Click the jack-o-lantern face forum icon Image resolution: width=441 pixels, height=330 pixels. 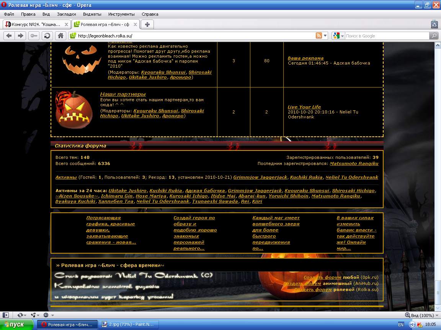point(82,60)
